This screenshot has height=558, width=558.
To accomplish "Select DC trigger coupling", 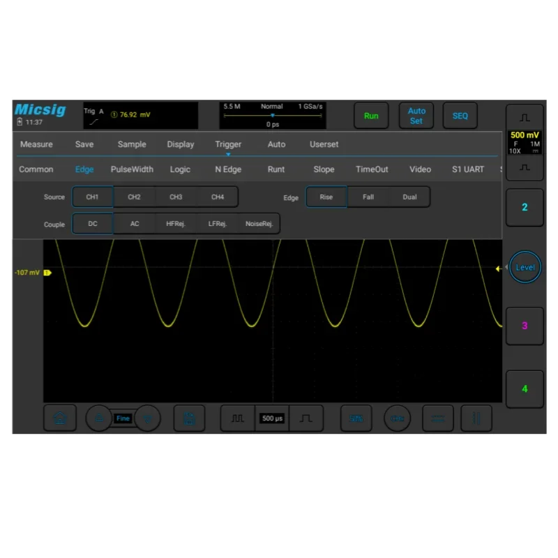I will click(93, 223).
